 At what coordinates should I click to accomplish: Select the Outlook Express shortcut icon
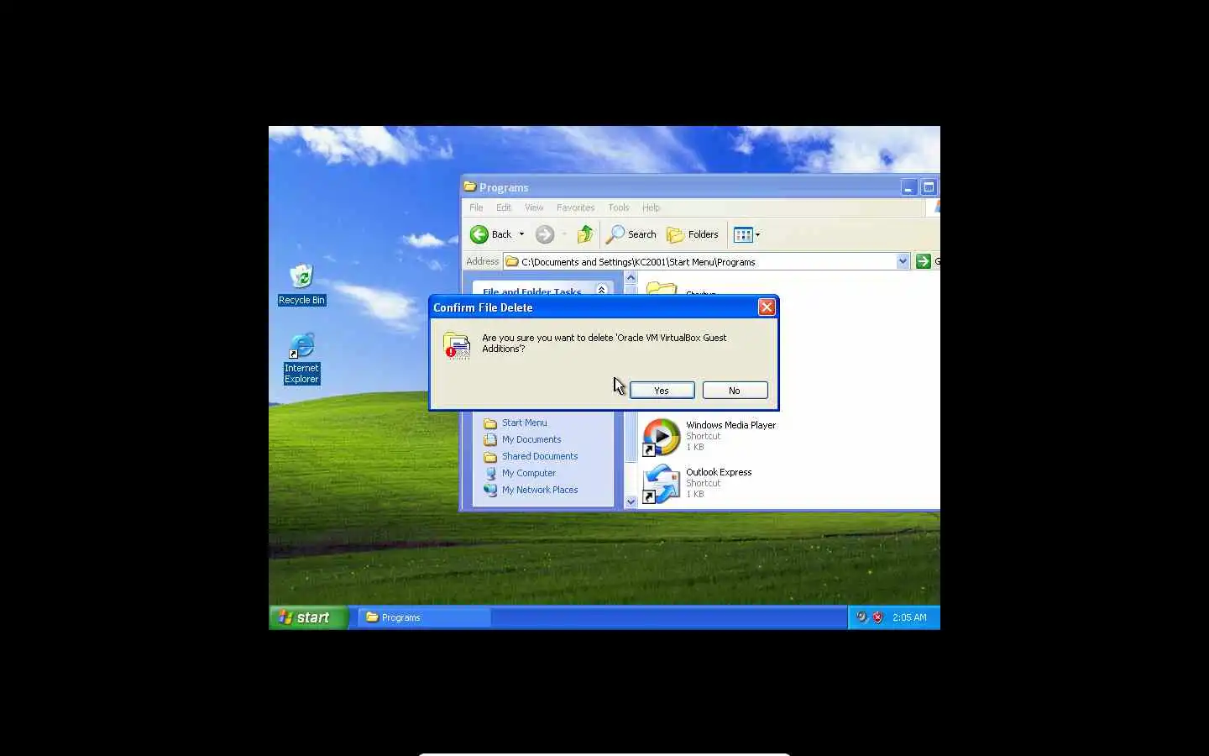(662, 484)
